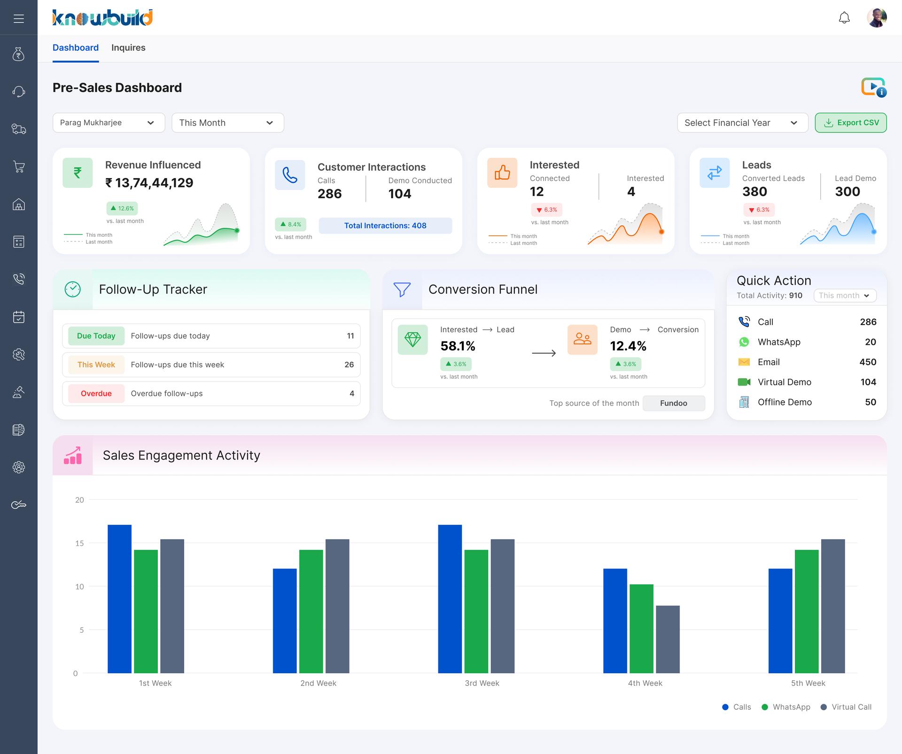
Task: Select Virtual Demo in Quick Action
Action: pos(807,382)
